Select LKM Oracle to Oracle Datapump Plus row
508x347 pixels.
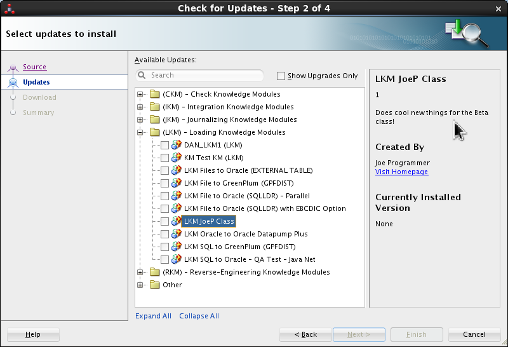[x=246, y=234]
